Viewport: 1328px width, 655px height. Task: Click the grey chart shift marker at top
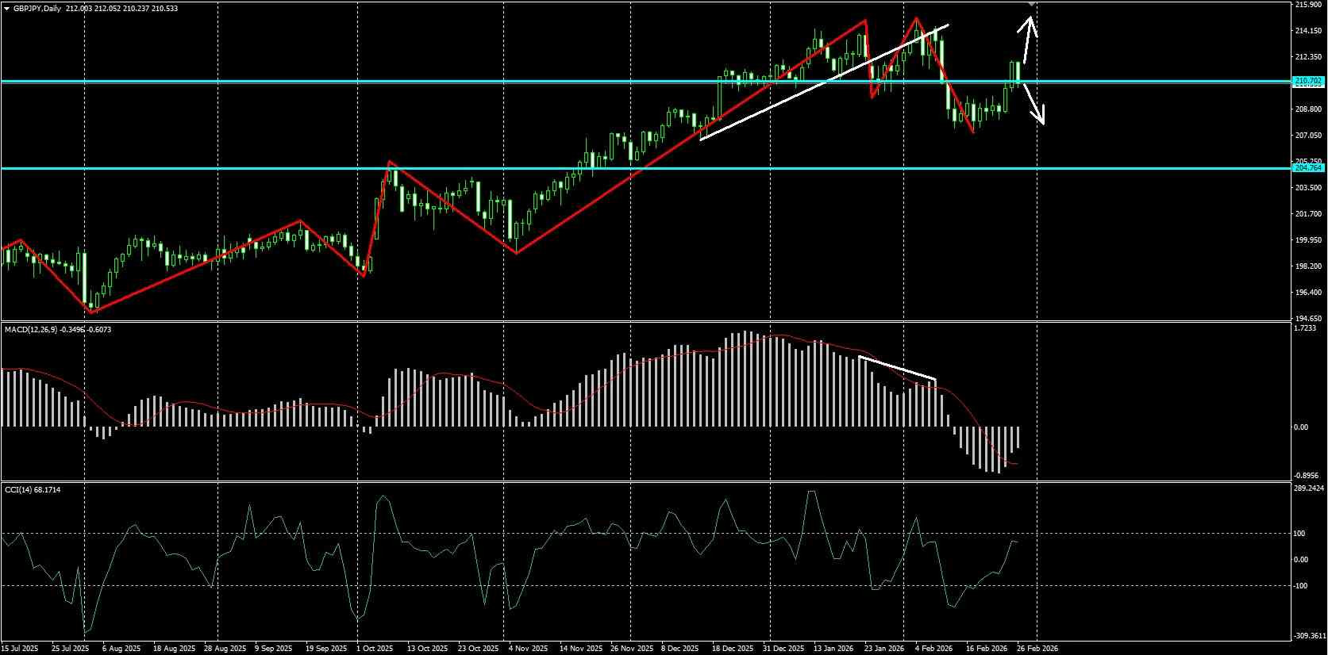(x=1031, y=4)
